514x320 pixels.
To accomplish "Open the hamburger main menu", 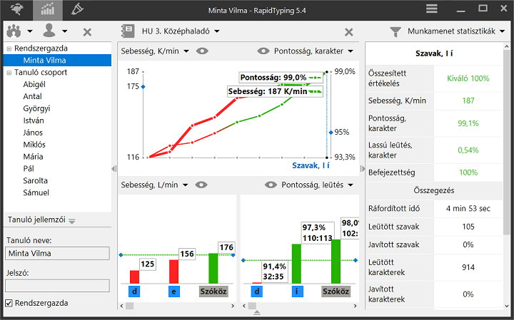I will tap(432, 9).
